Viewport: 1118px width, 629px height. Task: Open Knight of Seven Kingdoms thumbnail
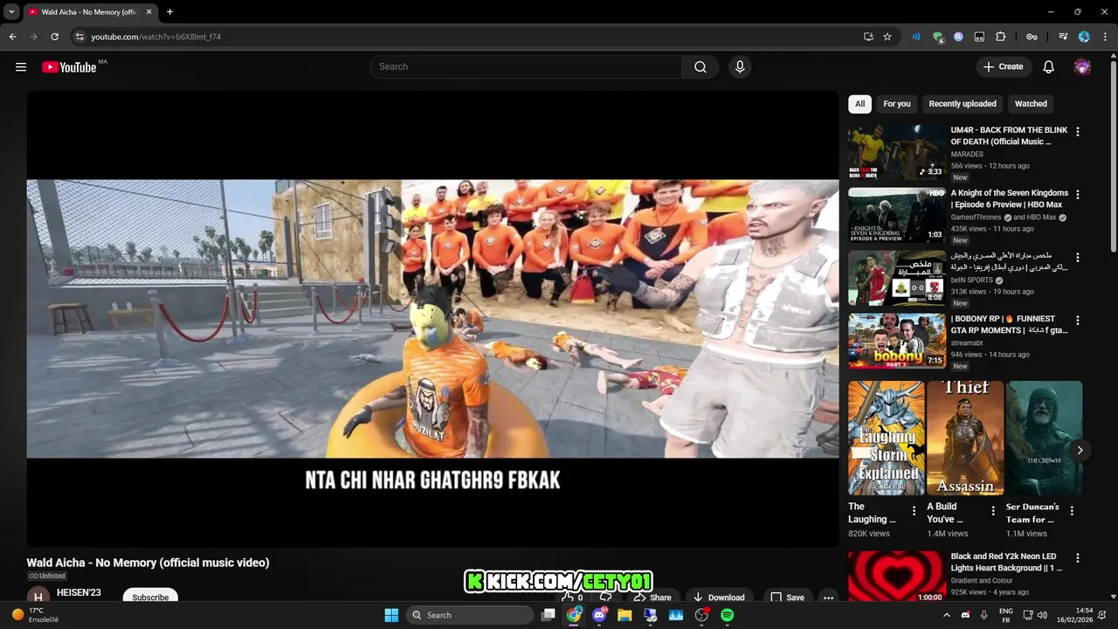tap(897, 215)
